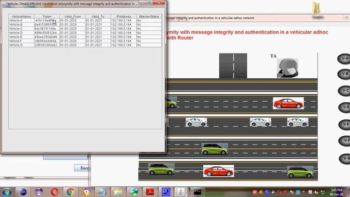Click the middle white car in third lane
Viewport: 350px width, 197px height.
[x=260, y=122]
